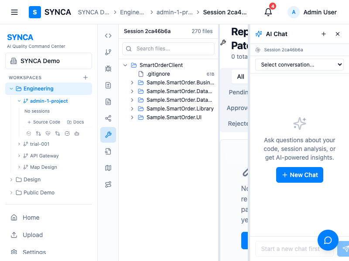Open the map icon in the vertical toolbar
The height and width of the screenshot is (261, 349).
108,168
